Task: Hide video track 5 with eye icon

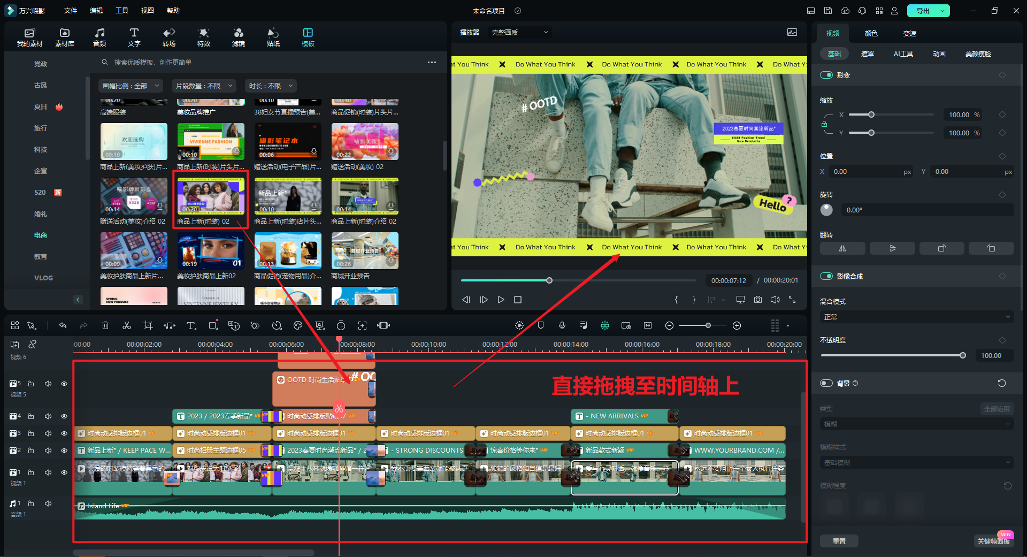Action: point(64,384)
